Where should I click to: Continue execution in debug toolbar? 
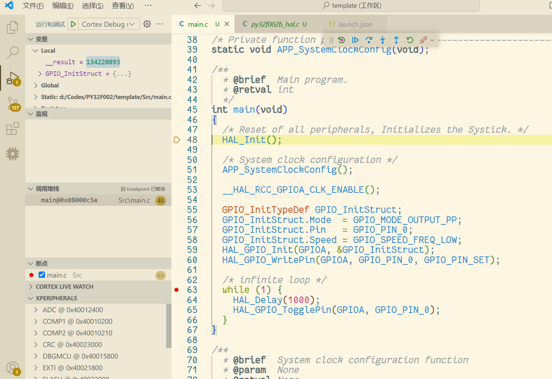point(355,40)
